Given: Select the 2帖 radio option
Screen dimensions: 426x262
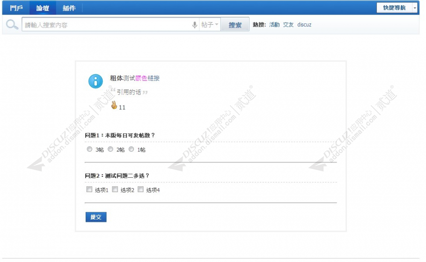Looking at the screenshot, I should 110,149.
